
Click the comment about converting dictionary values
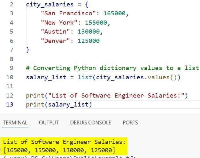pyautogui.click(x=112, y=68)
